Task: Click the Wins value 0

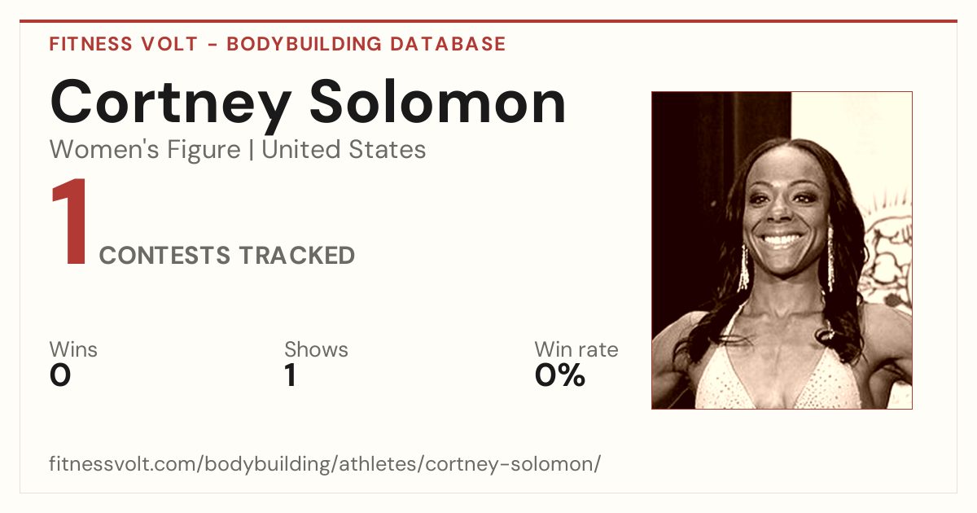Action: click(x=60, y=375)
